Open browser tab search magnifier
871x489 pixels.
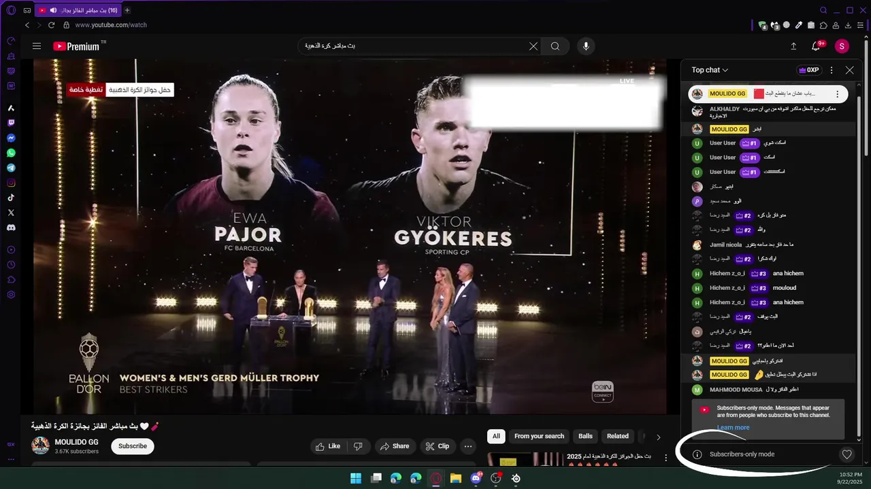click(x=823, y=10)
